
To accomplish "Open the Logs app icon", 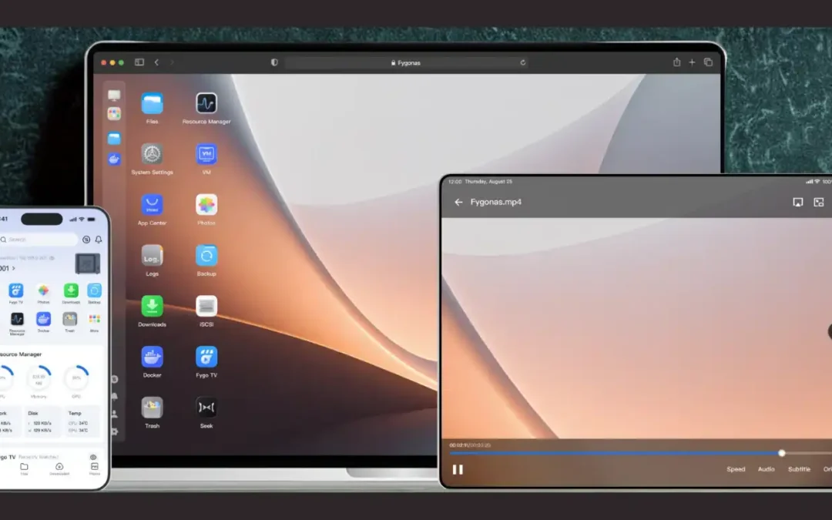I will pyautogui.click(x=153, y=256).
